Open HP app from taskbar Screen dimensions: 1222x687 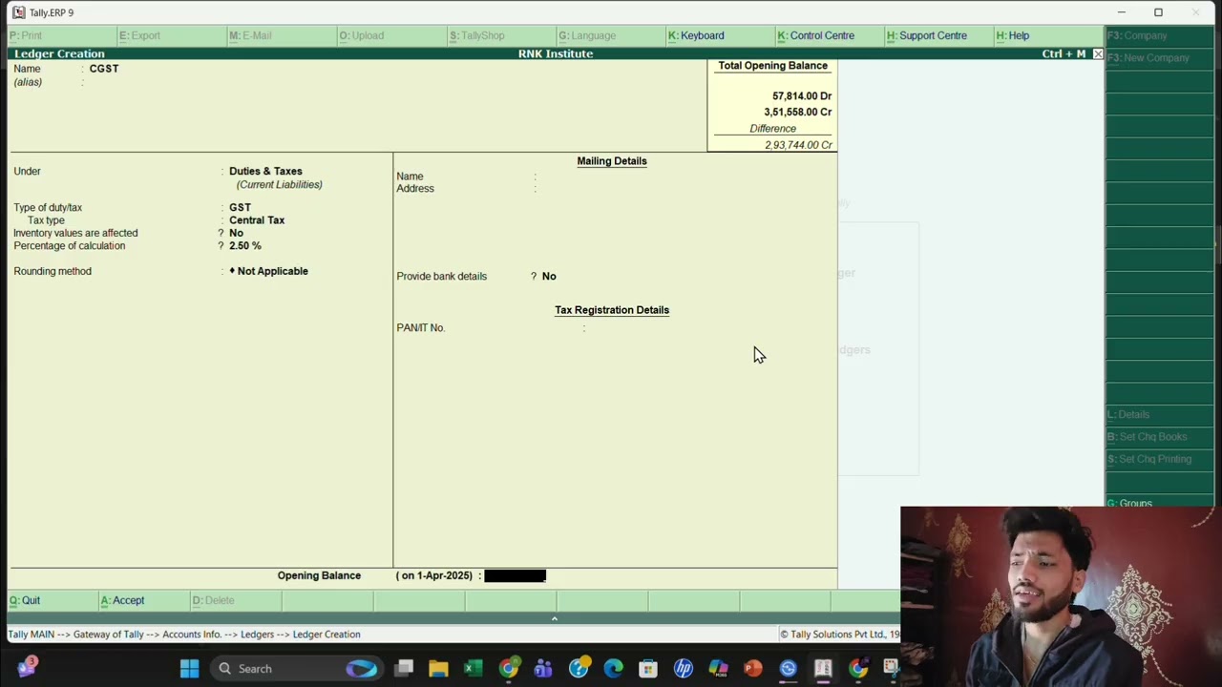point(684,669)
